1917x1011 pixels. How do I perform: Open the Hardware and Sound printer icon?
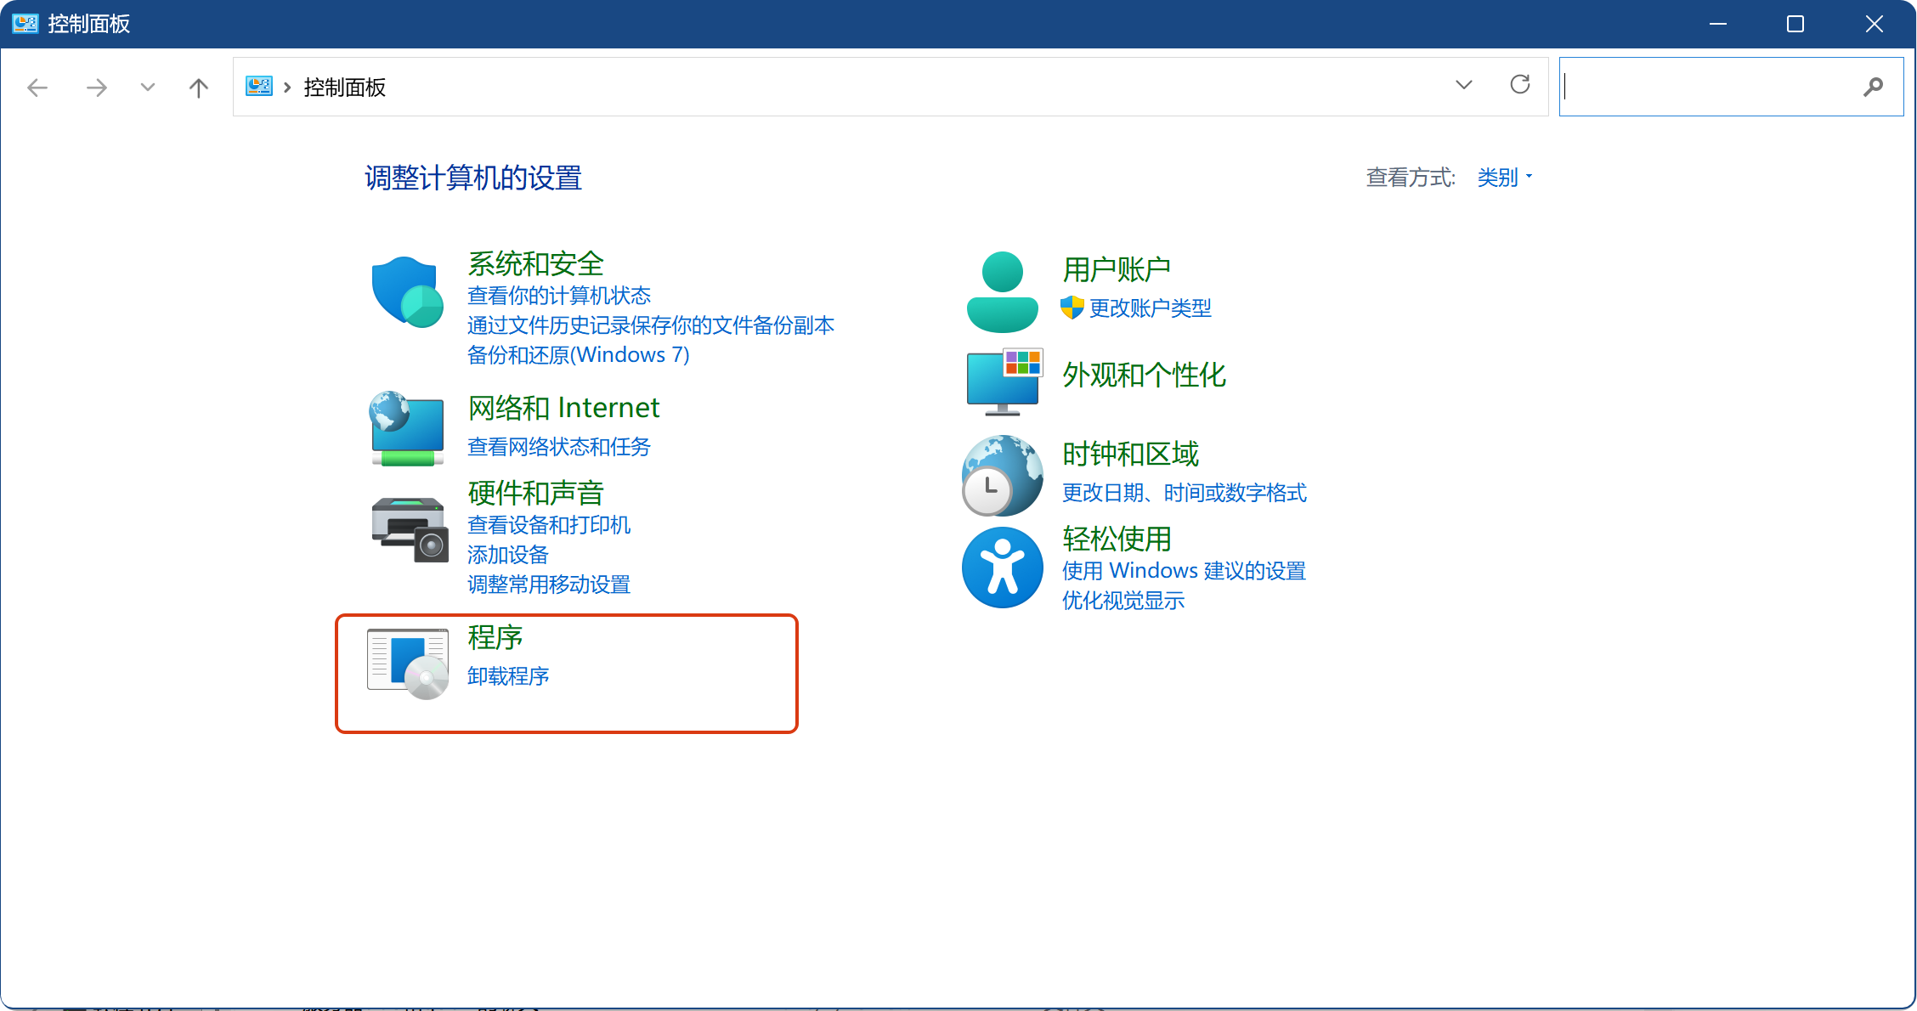[410, 529]
